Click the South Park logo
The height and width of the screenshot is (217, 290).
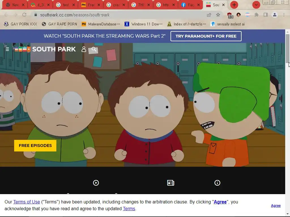(45, 49)
